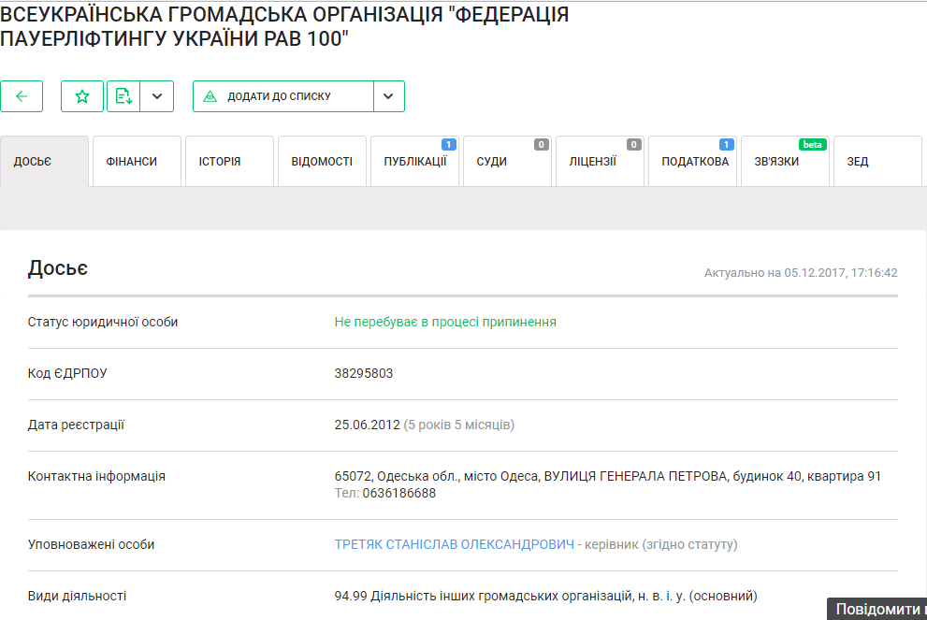927x620 pixels.
Task: Click the phone number 0636186688
Action: (398, 493)
